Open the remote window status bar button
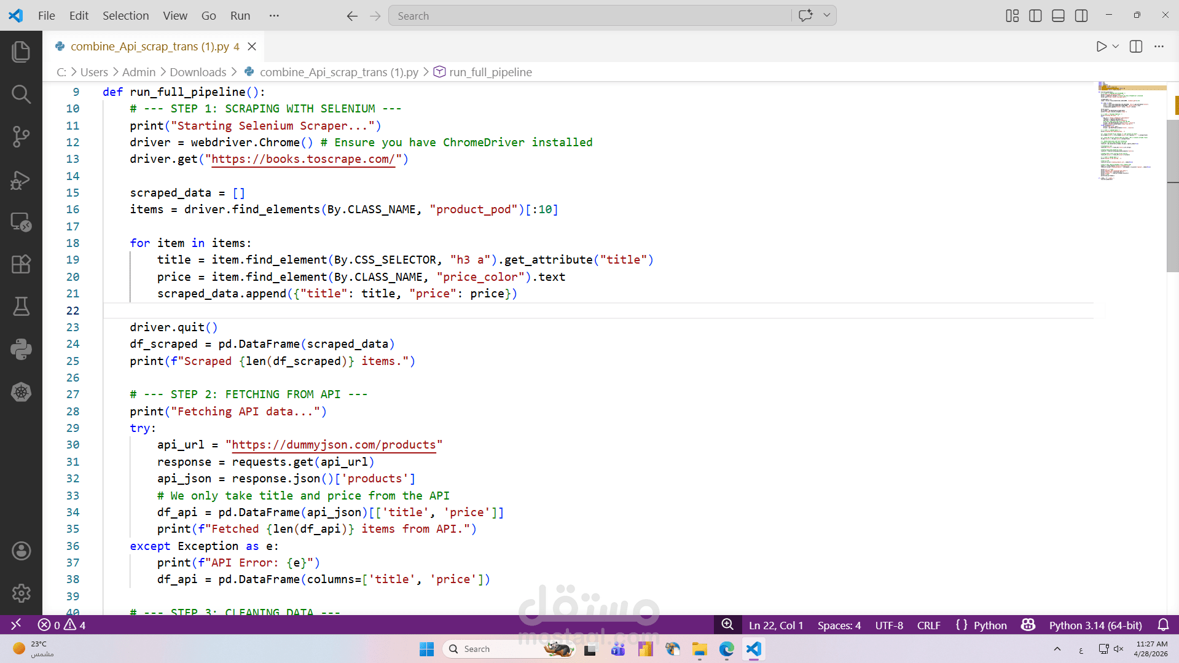The width and height of the screenshot is (1179, 663). click(x=16, y=625)
